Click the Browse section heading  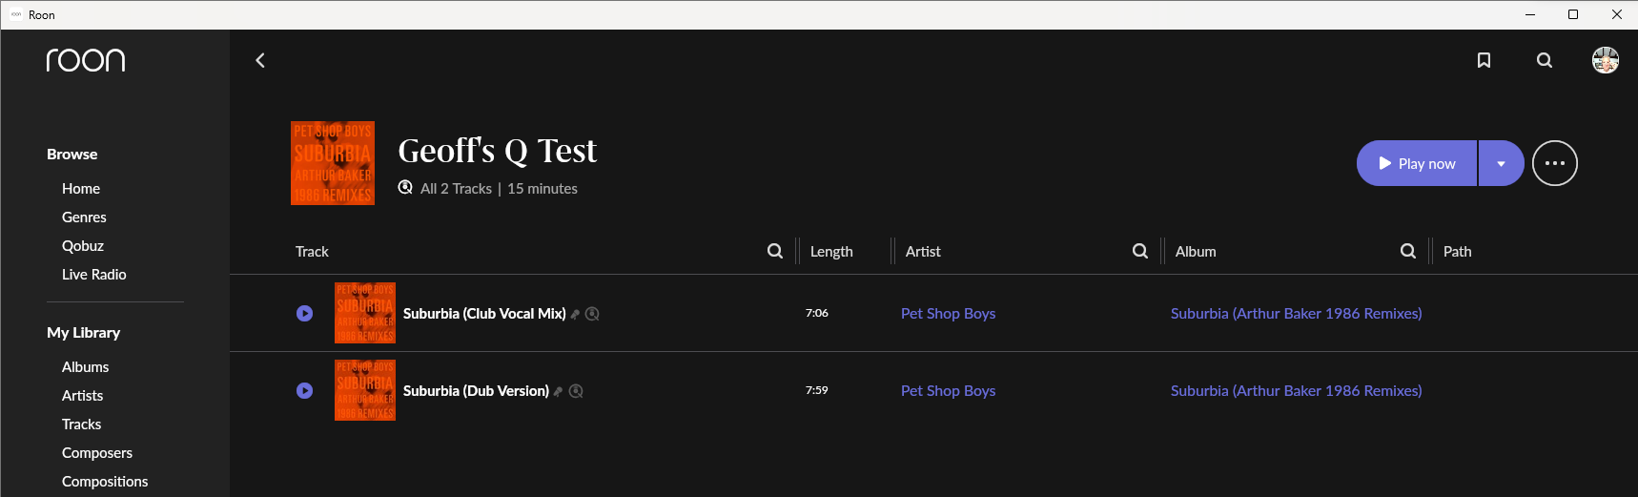pyautogui.click(x=72, y=155)
